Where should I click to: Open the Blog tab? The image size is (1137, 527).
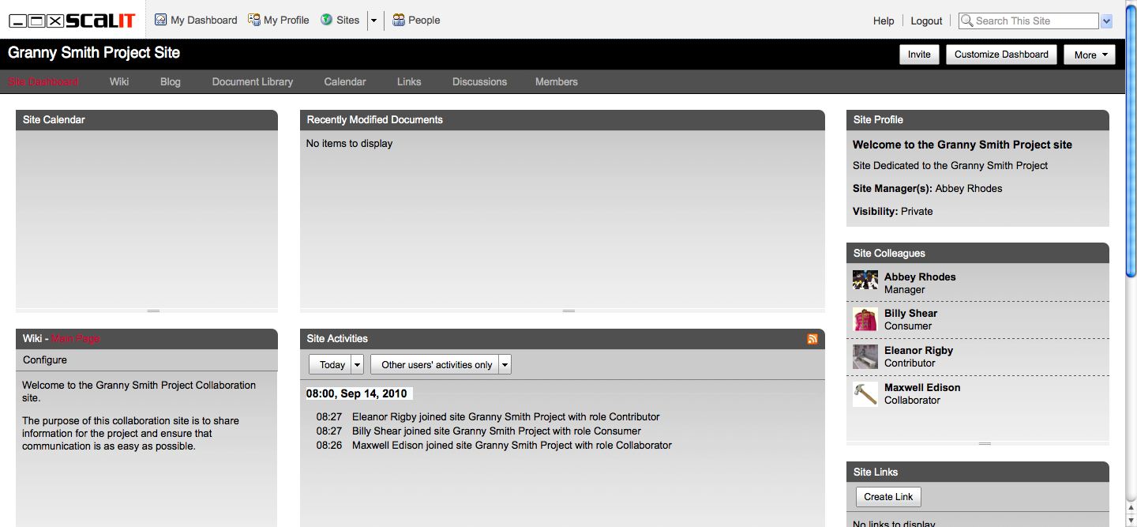(x=171, y=81)
